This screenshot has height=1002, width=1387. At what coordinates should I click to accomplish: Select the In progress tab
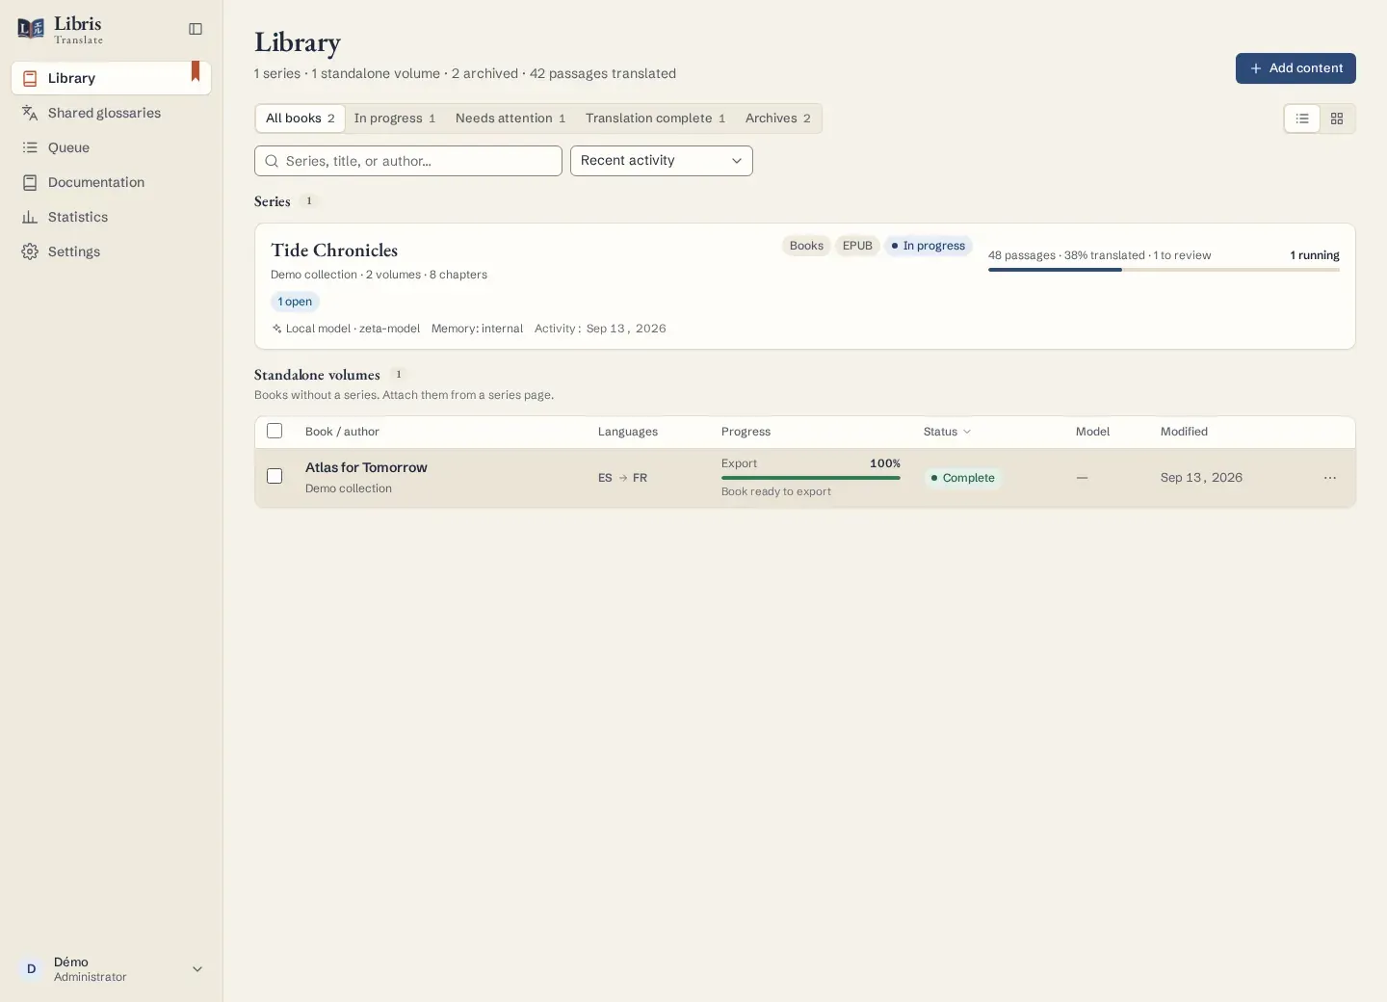click(x=395, y=119)
